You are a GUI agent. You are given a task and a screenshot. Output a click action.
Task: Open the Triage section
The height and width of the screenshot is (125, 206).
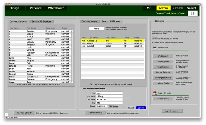point(15,8)
